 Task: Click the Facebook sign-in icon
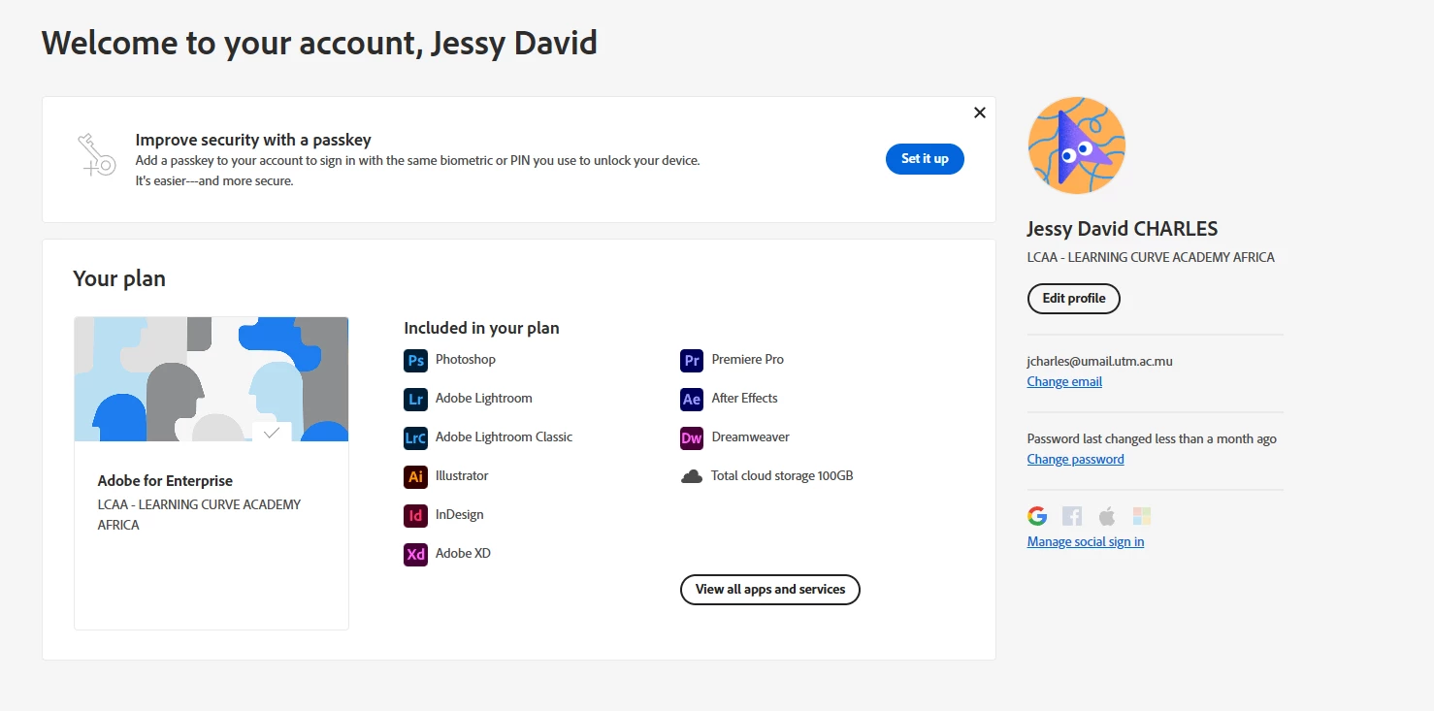click(x=1072, y=516)
